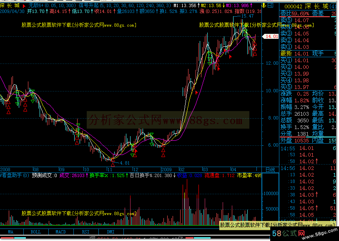
Task: Switch to the MA indicator tab
Action: point(10,232)
